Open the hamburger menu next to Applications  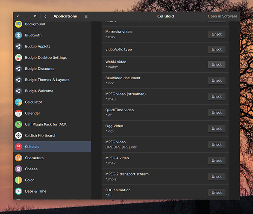click(x=86, y=16)
